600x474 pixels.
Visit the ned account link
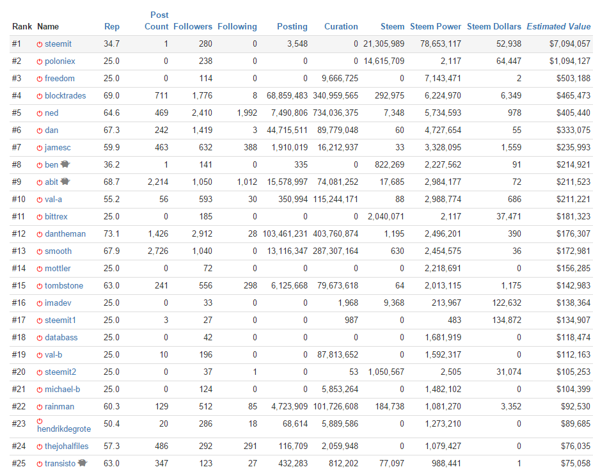[x=52, y=113]
